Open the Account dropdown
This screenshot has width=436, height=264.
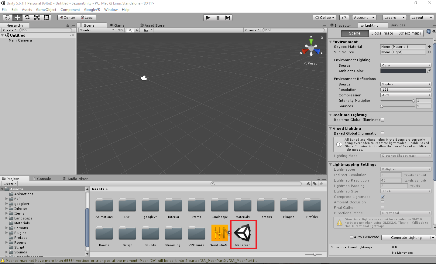365,18
